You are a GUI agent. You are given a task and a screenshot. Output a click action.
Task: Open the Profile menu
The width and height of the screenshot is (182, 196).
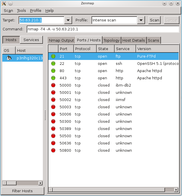pos(36,11)
